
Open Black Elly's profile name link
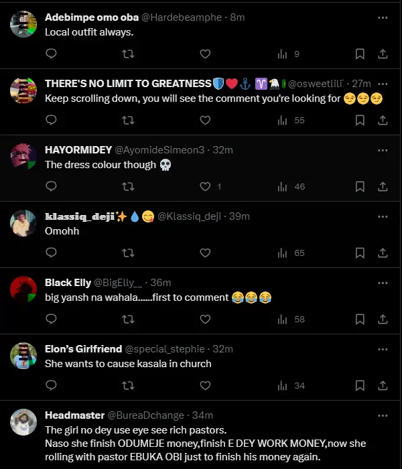[x=68, y=283]
